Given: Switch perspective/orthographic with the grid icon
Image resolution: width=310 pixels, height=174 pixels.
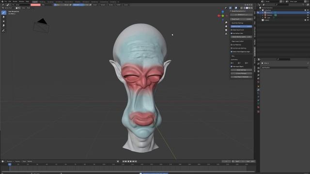Looking at the screenshot, I should click(x=226, y=34).
